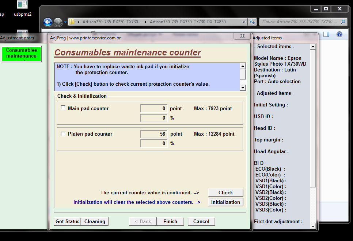Screen dimensions: 353x241
Task: Select Consumables maintenance counter adjustment item
Action: click(x=21, y=53)
